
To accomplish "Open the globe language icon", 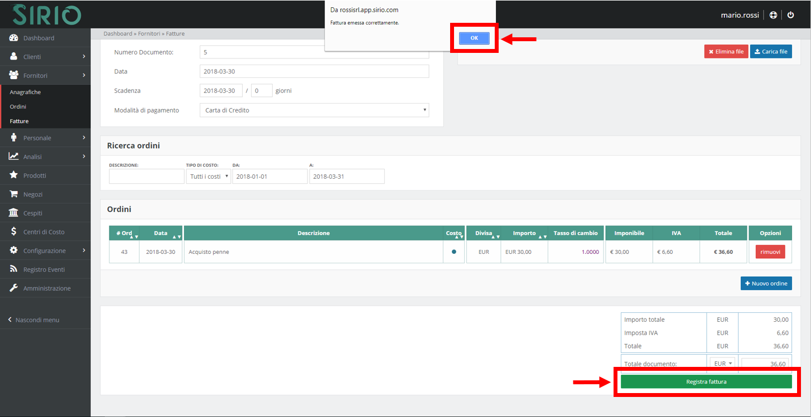I will 773,15.
